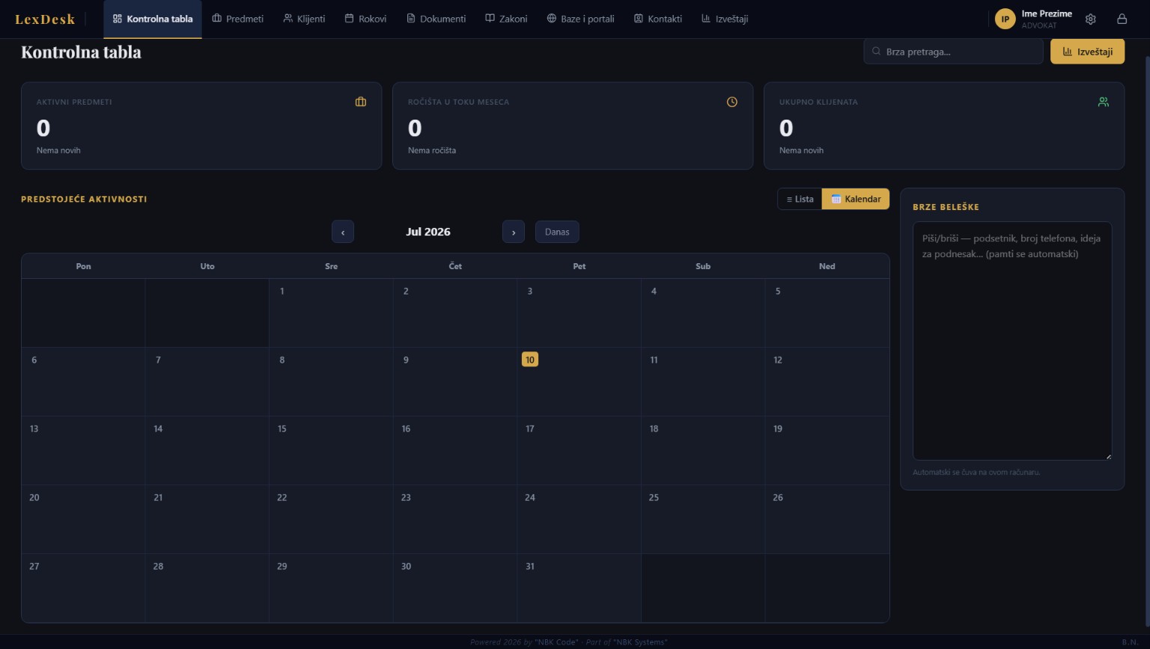The image size is (1150, 649).
Task: Click the search magnifier icon
Action: tap(876, 52)
